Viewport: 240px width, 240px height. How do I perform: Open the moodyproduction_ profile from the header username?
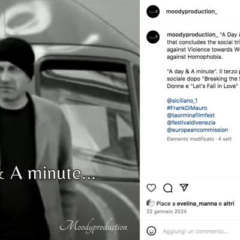(x=192, y=11)
